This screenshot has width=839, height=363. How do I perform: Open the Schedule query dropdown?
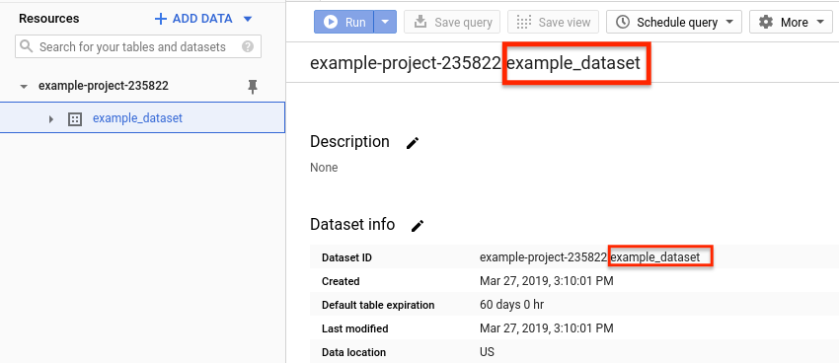(x=674, y=22)
